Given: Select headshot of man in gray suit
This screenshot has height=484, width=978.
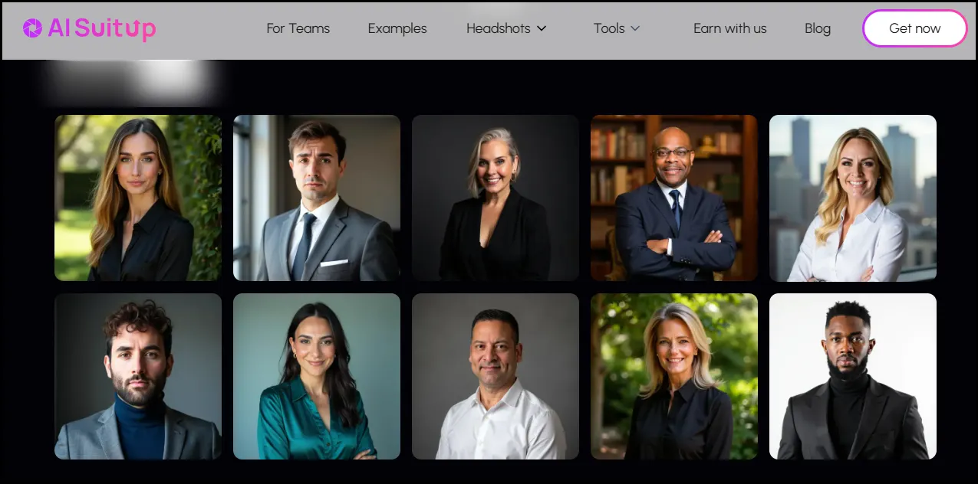Looking at the screenshot, I should coord(317,198).
